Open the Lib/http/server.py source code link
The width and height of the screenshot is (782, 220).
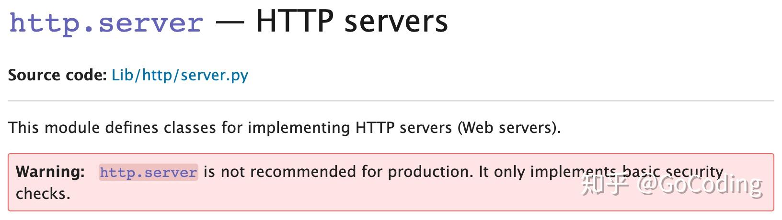coord(180,75)
